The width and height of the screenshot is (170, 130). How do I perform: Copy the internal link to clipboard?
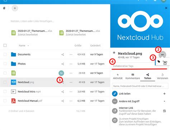tap(164, 111)
